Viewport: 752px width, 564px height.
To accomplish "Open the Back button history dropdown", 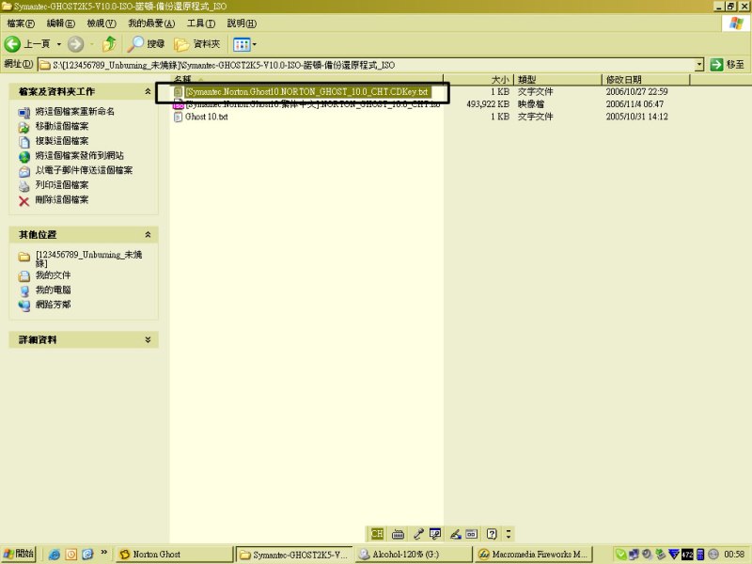I will [59, 44].
